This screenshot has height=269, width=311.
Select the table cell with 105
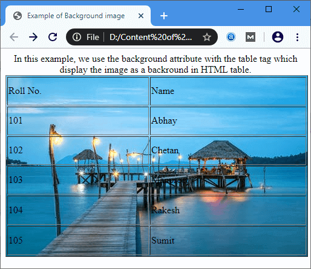pyautogui.click(x=78, y=241)
